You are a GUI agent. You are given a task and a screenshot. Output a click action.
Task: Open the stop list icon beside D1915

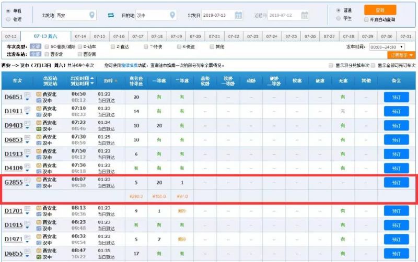[27, 222]
